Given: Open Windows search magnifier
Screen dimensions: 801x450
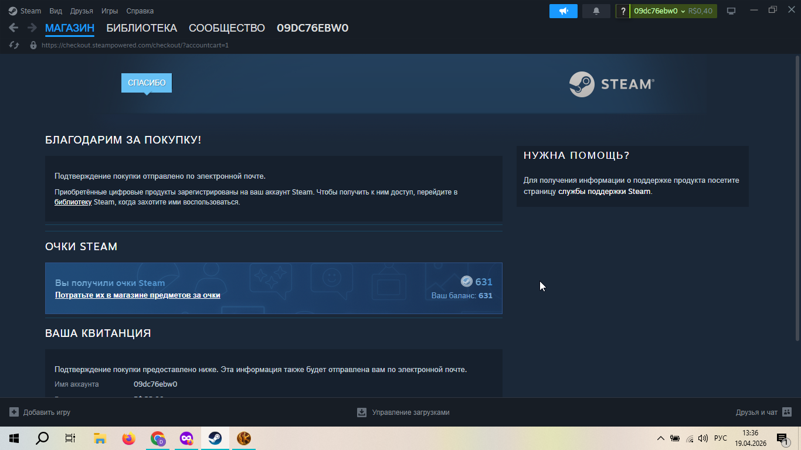Looking at the screenshot, I should tap(42, 438).
